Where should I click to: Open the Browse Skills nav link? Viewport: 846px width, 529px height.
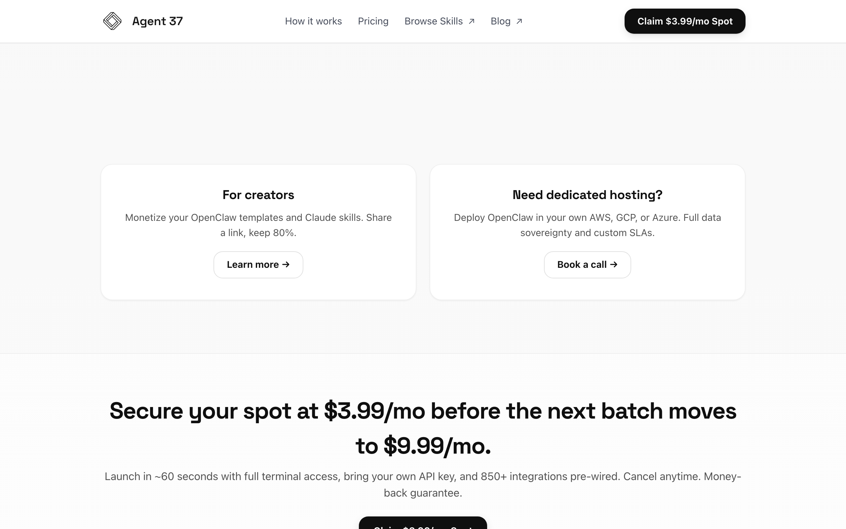pos(434,21)
